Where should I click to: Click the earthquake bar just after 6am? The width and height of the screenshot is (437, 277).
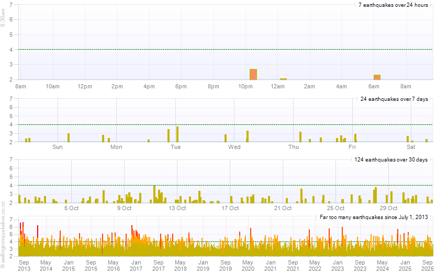[x=377, y=77]
